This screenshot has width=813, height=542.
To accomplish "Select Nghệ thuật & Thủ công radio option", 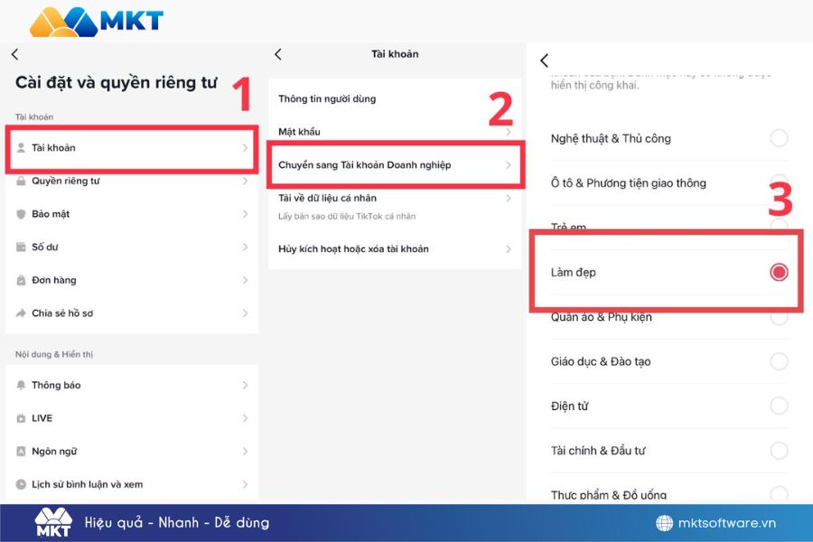I will 779,138.
